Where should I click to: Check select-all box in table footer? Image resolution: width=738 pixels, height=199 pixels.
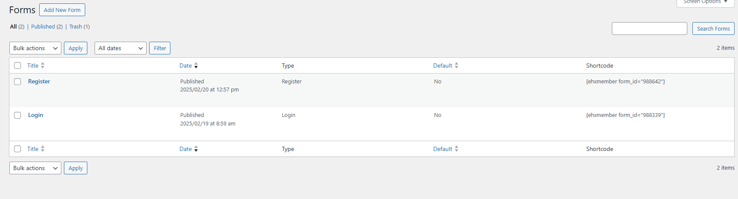pos(17,149)
